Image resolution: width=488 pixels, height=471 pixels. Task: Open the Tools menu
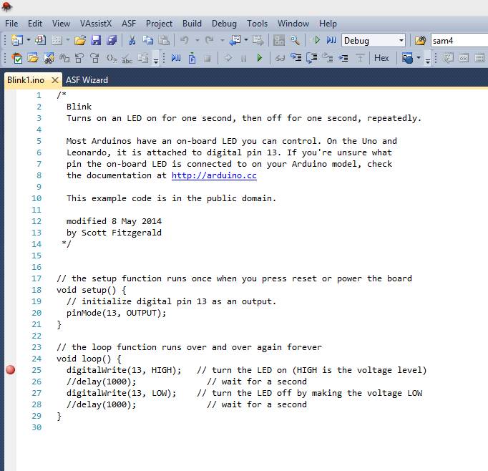[257, 24]
